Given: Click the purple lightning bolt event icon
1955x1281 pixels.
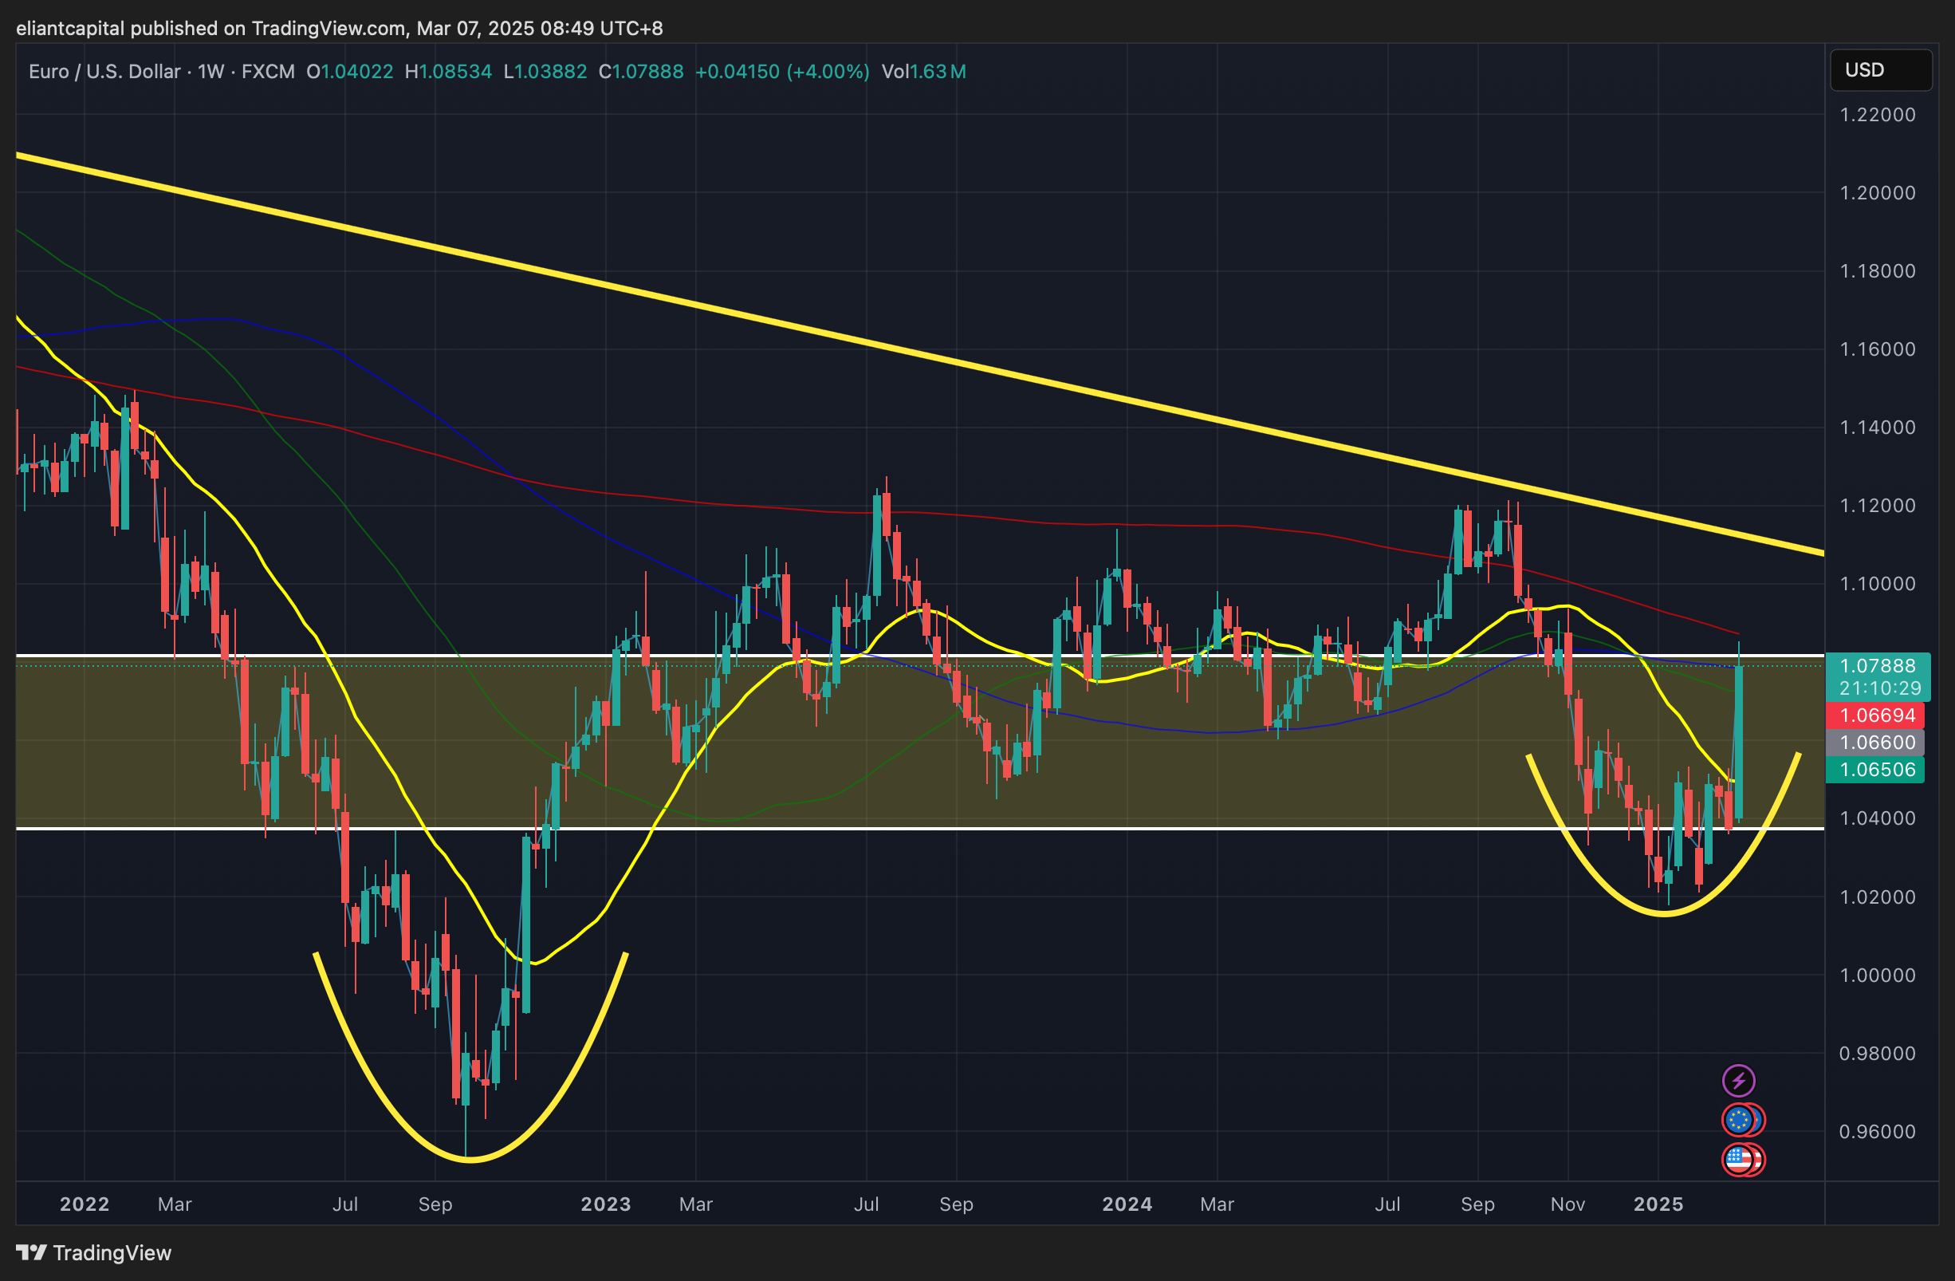Looking at the screenshot, I should (x=1738, y=1081).
